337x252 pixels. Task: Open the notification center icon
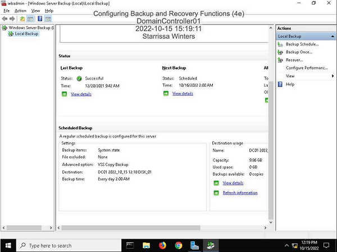coord(326,245)
